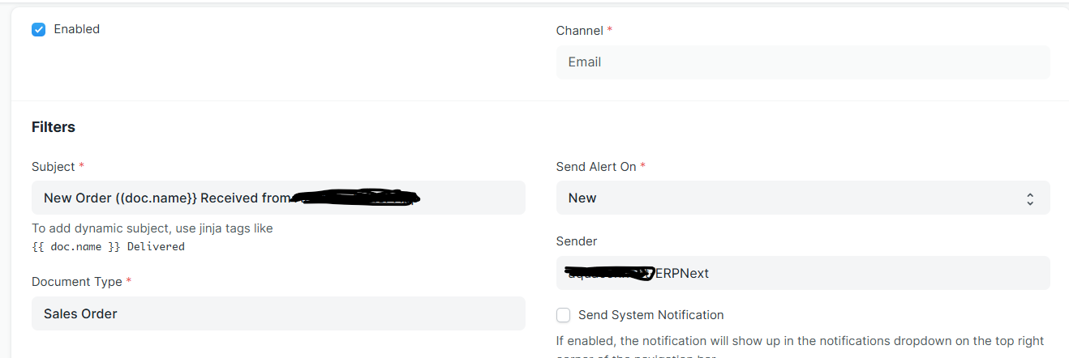
Task: Click the Enabled label text
Action: coord(76,29)
